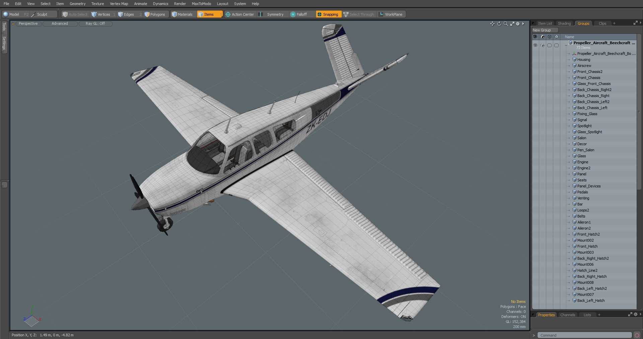
Task: Open Properties panel settings gear
Action: point(636,315)
